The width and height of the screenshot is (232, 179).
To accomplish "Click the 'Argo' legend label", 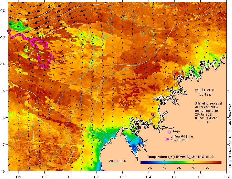I will point(176,131).
